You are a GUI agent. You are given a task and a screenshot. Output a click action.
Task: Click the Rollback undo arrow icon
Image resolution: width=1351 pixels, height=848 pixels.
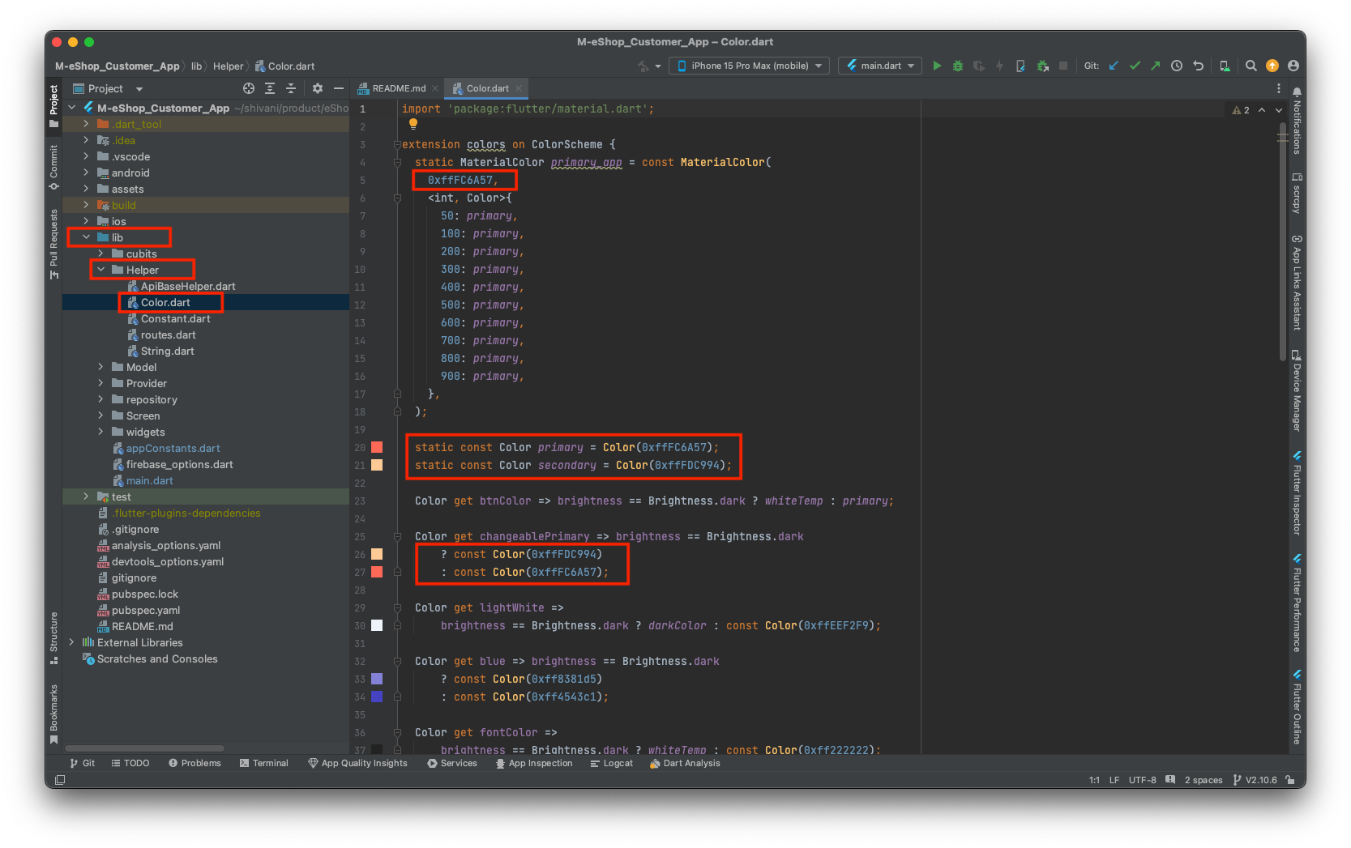[1198, 66]
